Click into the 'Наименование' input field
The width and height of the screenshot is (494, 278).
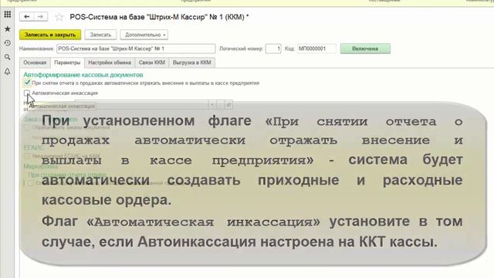pos(136,49)
